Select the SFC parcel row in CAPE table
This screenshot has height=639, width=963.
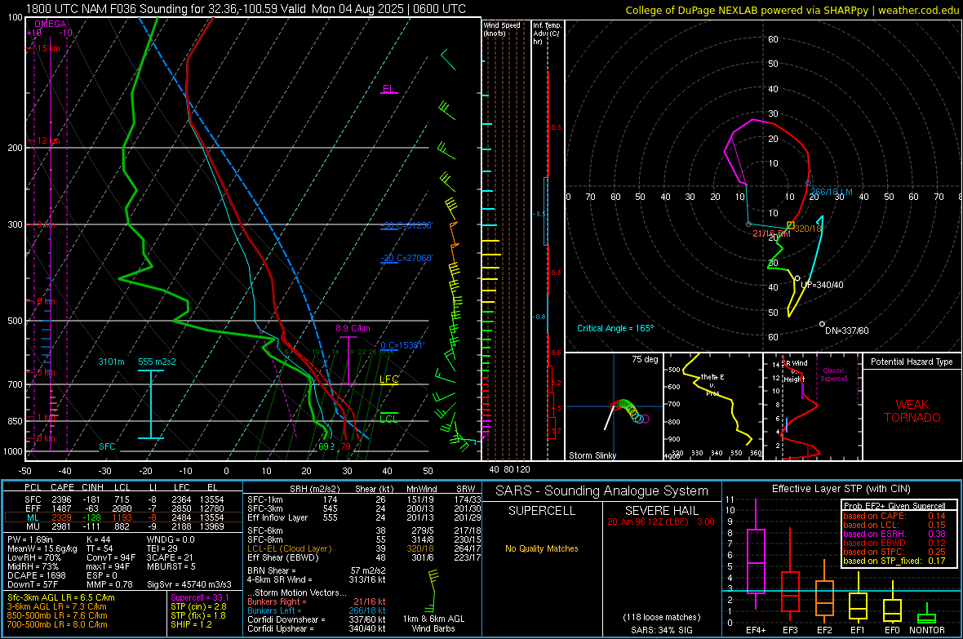click(x=123, y=499)
